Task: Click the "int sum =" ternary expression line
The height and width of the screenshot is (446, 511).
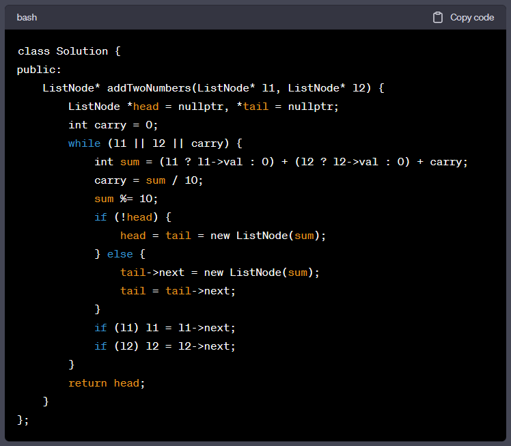Action: click(x=281, y=162)
